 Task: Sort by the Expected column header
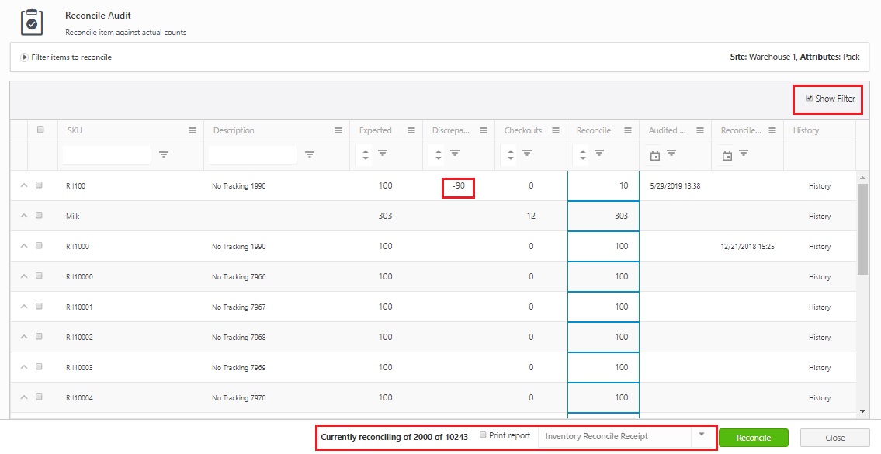coord(376,130)
